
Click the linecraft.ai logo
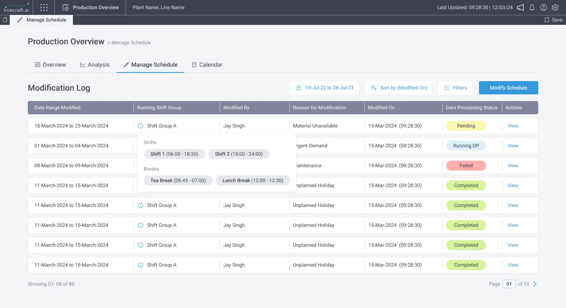pos(17,7)
